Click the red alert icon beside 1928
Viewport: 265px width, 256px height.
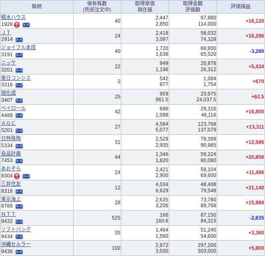pos(17,25)
